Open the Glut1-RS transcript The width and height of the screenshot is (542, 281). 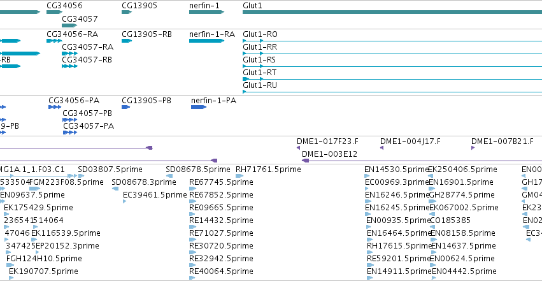(x=259, y=60)
